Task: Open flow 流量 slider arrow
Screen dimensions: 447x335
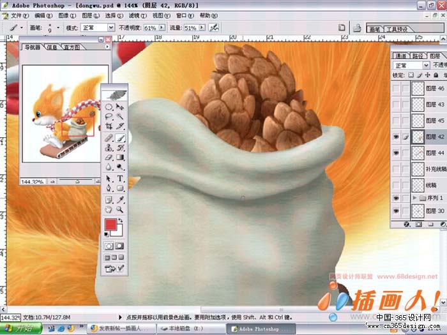Action: pos(202,27)
